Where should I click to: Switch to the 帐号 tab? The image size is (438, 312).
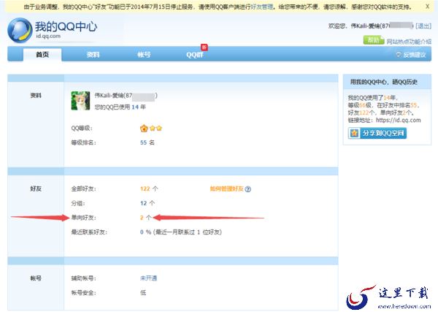(144, 55)
